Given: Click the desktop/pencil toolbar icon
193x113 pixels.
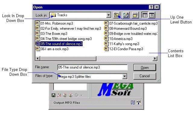Looking at the screenshot, I should pos(126,15).
